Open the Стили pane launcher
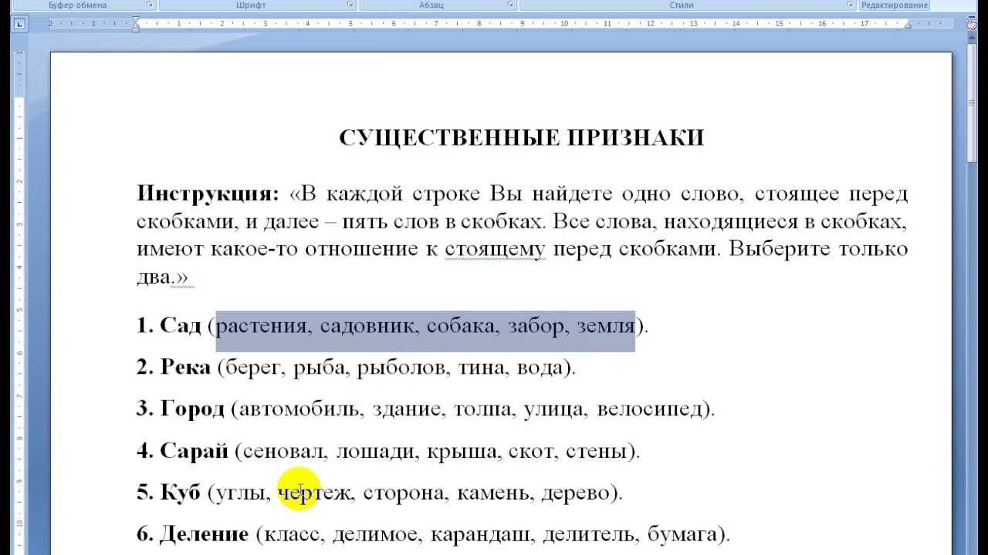The width and height of the screenshot is (988, 555). (x=851, y=5)
